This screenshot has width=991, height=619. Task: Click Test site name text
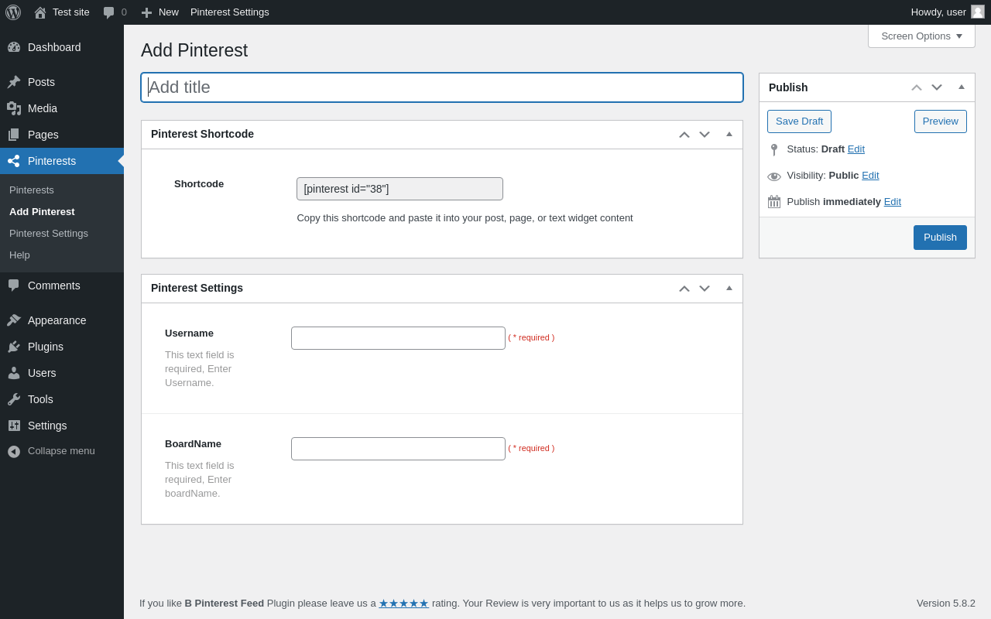pos(71,12)
